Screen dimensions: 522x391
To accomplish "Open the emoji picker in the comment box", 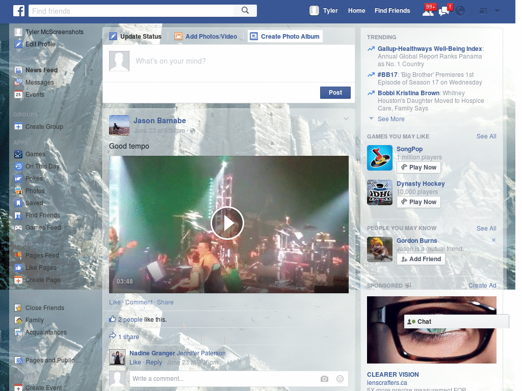I will click(x=340, y=379).
